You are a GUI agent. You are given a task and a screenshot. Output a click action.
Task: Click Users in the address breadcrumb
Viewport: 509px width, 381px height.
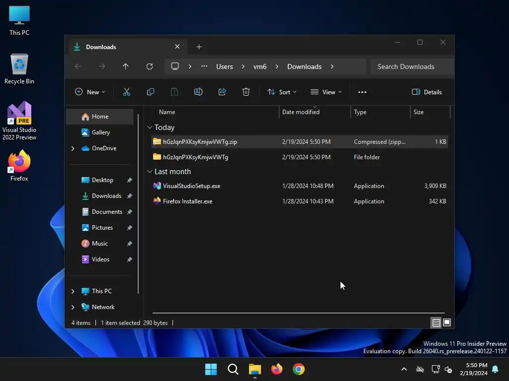(224, 66)
